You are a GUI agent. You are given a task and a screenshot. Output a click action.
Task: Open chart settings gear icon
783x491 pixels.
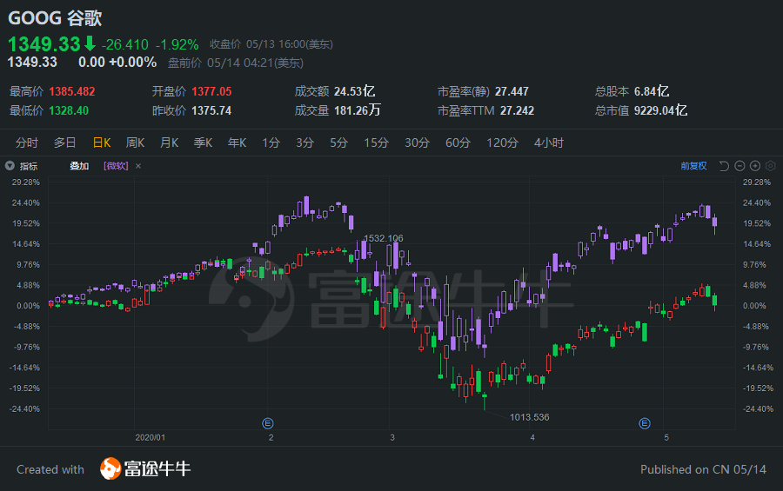point(771,166)
